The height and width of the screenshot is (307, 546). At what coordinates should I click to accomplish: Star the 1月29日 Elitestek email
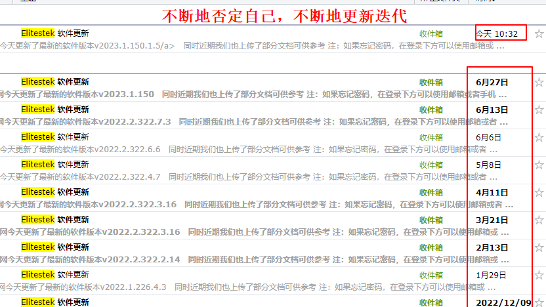click(539, 275)
